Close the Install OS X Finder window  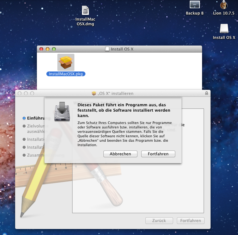[x=41, y=49]
